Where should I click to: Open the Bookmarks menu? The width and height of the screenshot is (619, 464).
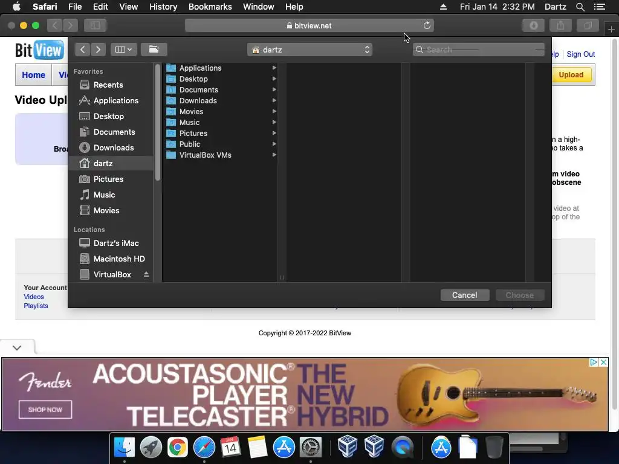tap(210, 7)
